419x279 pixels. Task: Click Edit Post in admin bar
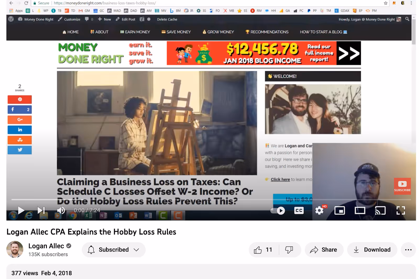pyautogui.click(x=125, y=19)
